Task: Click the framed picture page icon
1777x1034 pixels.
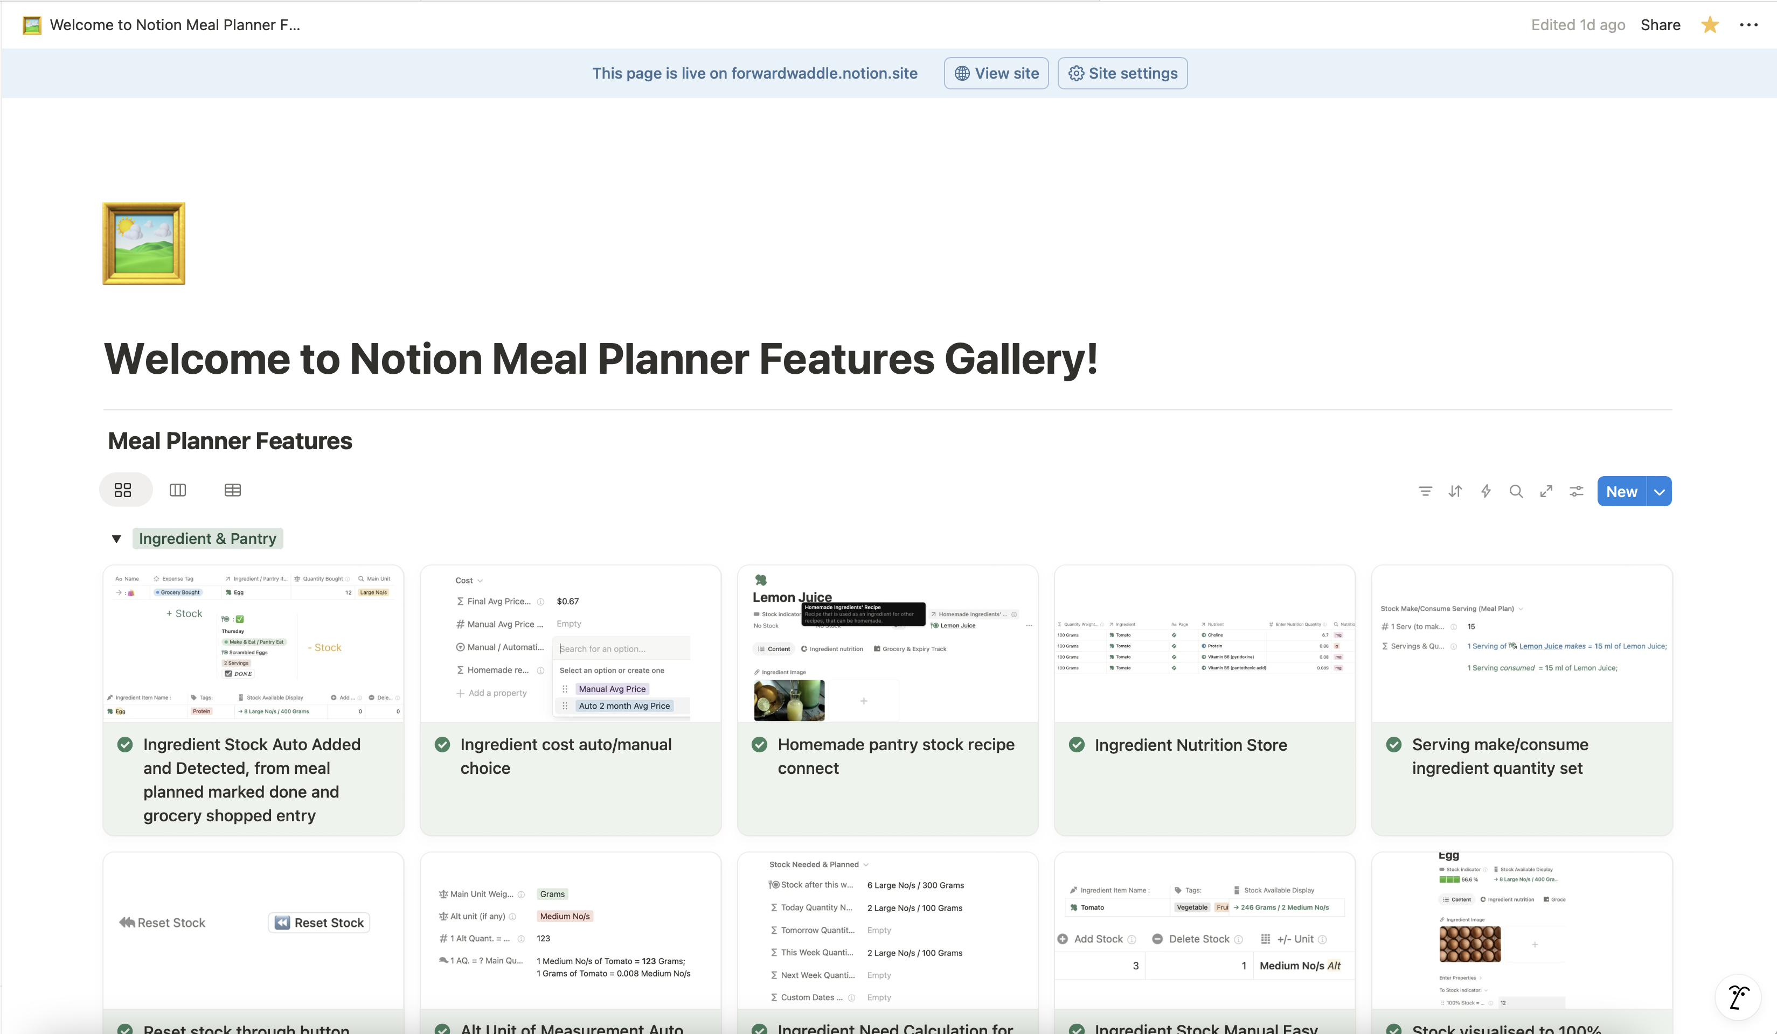Action: point(144,244)
